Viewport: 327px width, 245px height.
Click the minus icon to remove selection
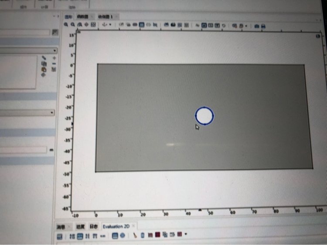point(54,64)
